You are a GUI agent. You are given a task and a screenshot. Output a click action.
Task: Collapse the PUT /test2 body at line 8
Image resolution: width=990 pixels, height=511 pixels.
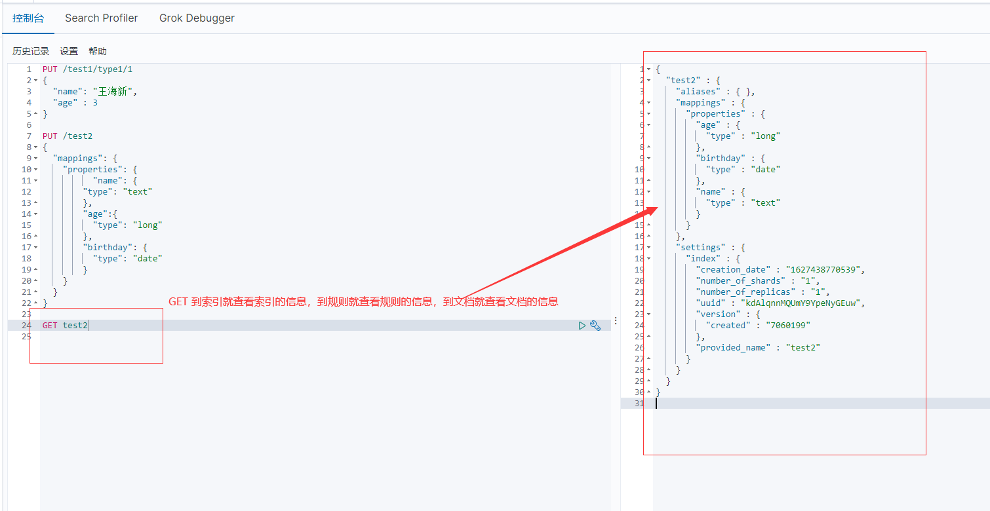point(35,147)
